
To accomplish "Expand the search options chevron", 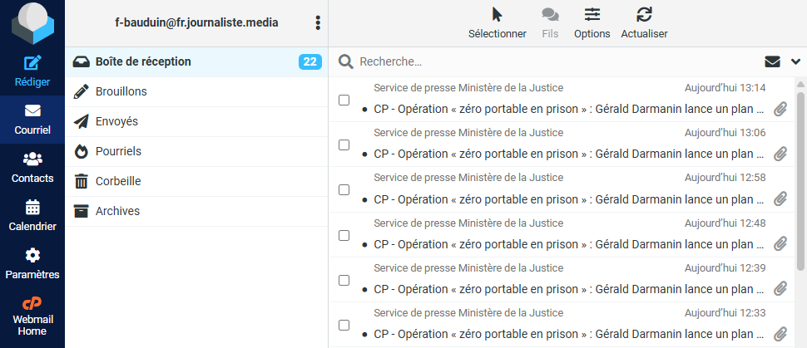I will point(795,61).
